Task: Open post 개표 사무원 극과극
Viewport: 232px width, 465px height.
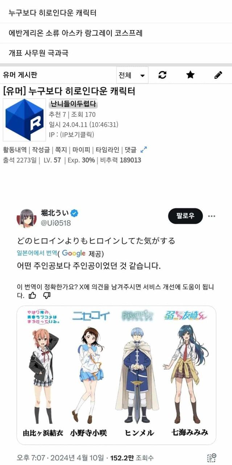Action: point(116,53)
